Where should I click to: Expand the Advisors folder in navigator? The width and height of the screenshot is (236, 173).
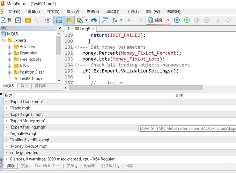coord(10,47)
